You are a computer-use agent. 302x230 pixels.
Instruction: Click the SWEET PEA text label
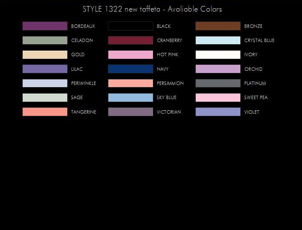click(x=256, y=97)
